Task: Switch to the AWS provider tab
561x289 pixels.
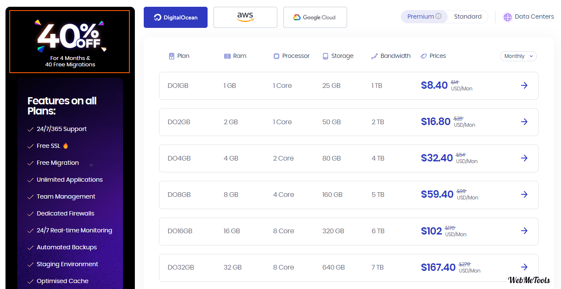Action: click(x=245, y=17)
